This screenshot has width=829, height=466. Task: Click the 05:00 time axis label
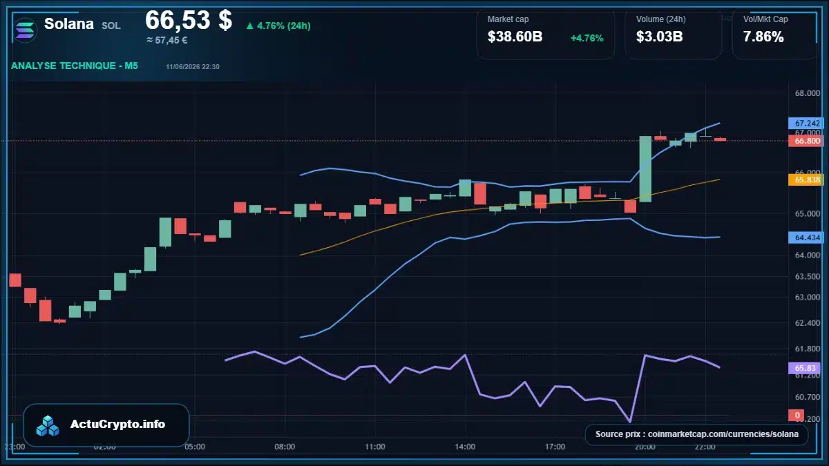coord(195,447)
